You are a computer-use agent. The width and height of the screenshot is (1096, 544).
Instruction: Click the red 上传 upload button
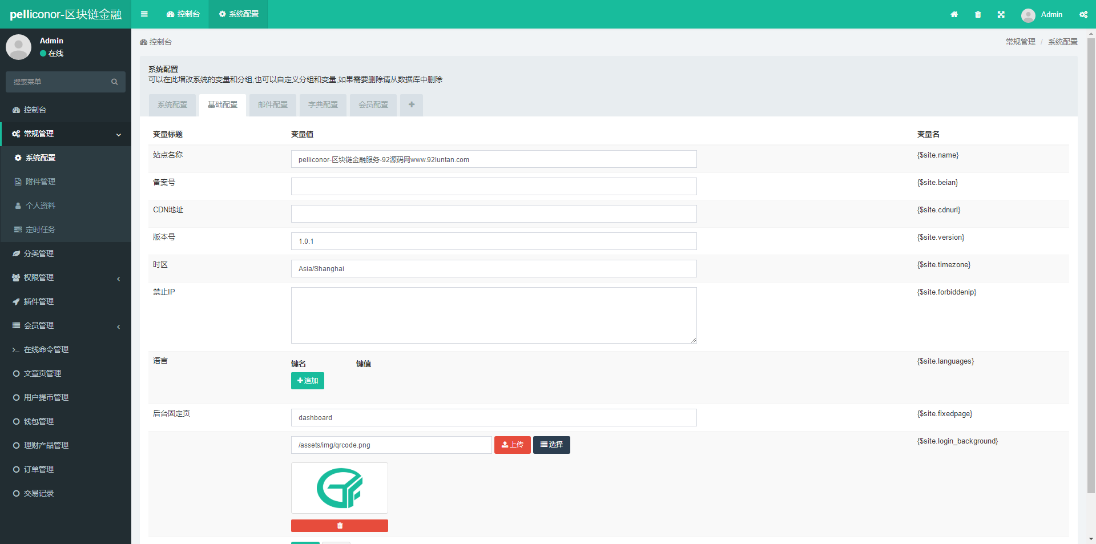513,445
